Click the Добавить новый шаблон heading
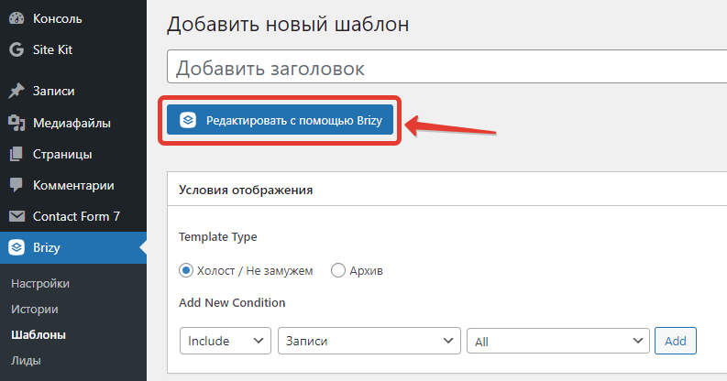The height and width of the screenshot is (381, 727). click(288, 24)
